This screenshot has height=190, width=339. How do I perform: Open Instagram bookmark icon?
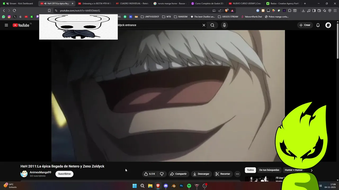click(9, 17)
